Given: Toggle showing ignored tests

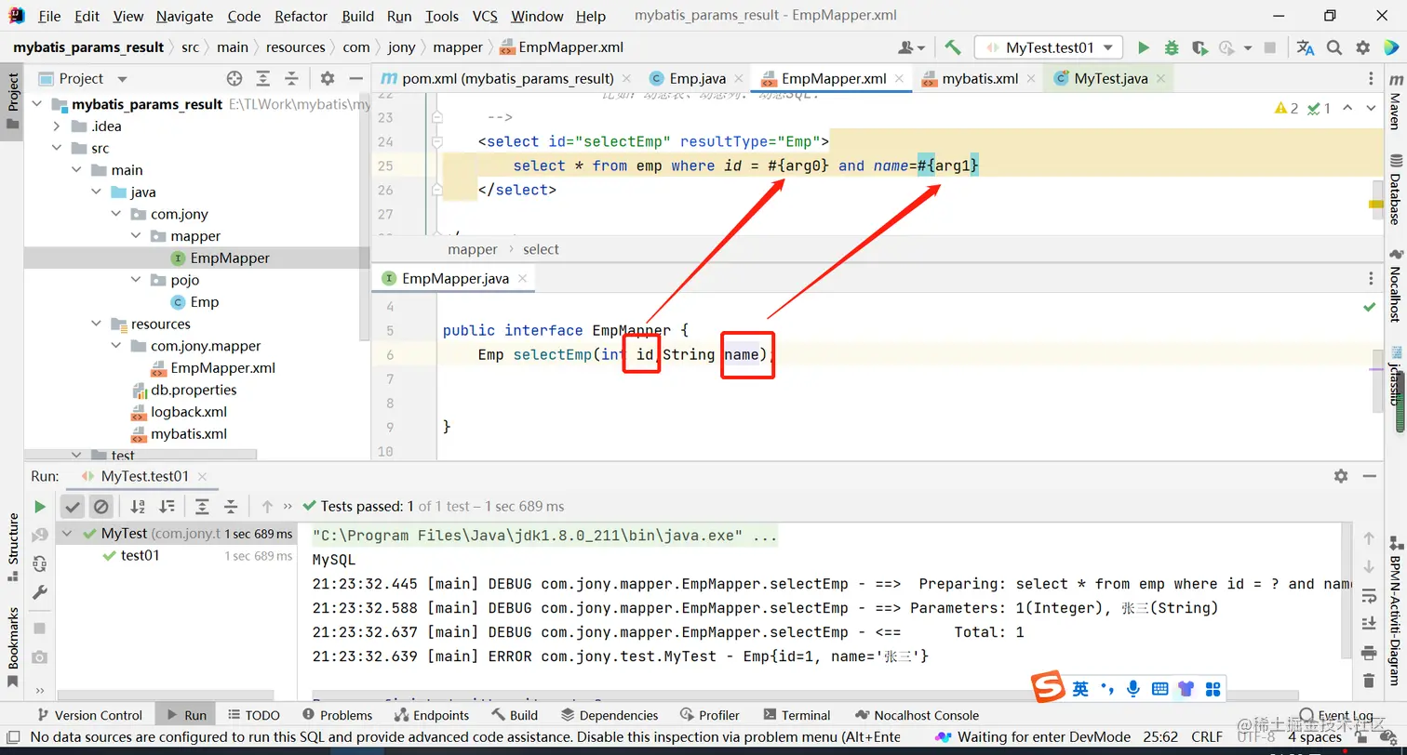Looking at the screenshot, I should coord(101,507).
